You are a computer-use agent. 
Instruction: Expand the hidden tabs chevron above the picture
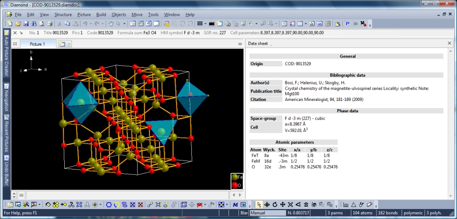coord(240,44)
